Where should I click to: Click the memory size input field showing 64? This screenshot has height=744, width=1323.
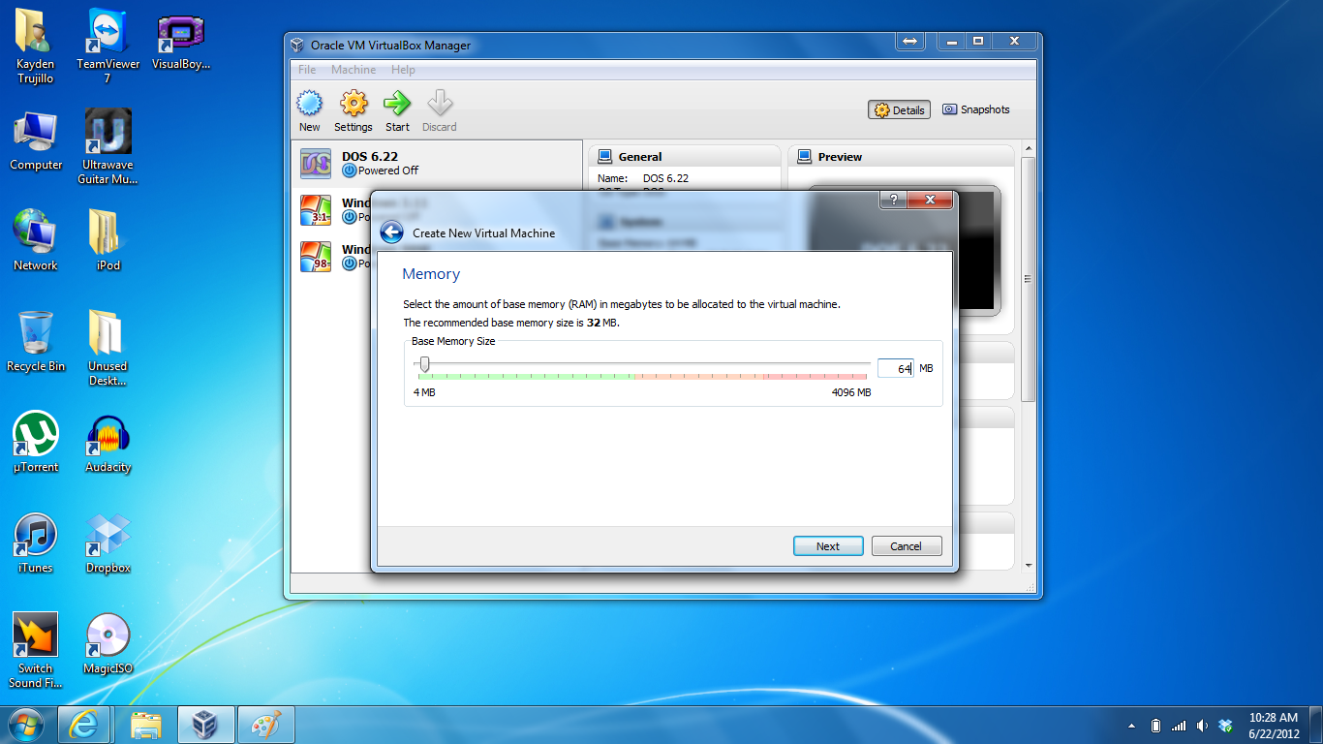[896, 368]
